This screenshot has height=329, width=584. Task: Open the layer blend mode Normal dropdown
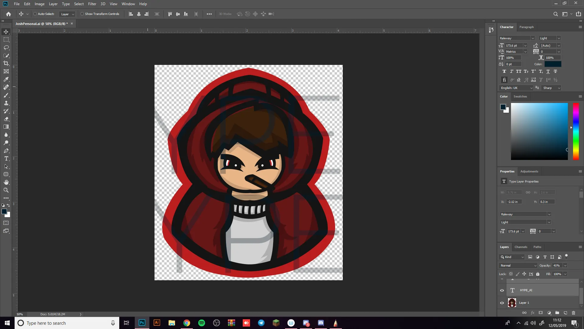[x=518, y=266]
